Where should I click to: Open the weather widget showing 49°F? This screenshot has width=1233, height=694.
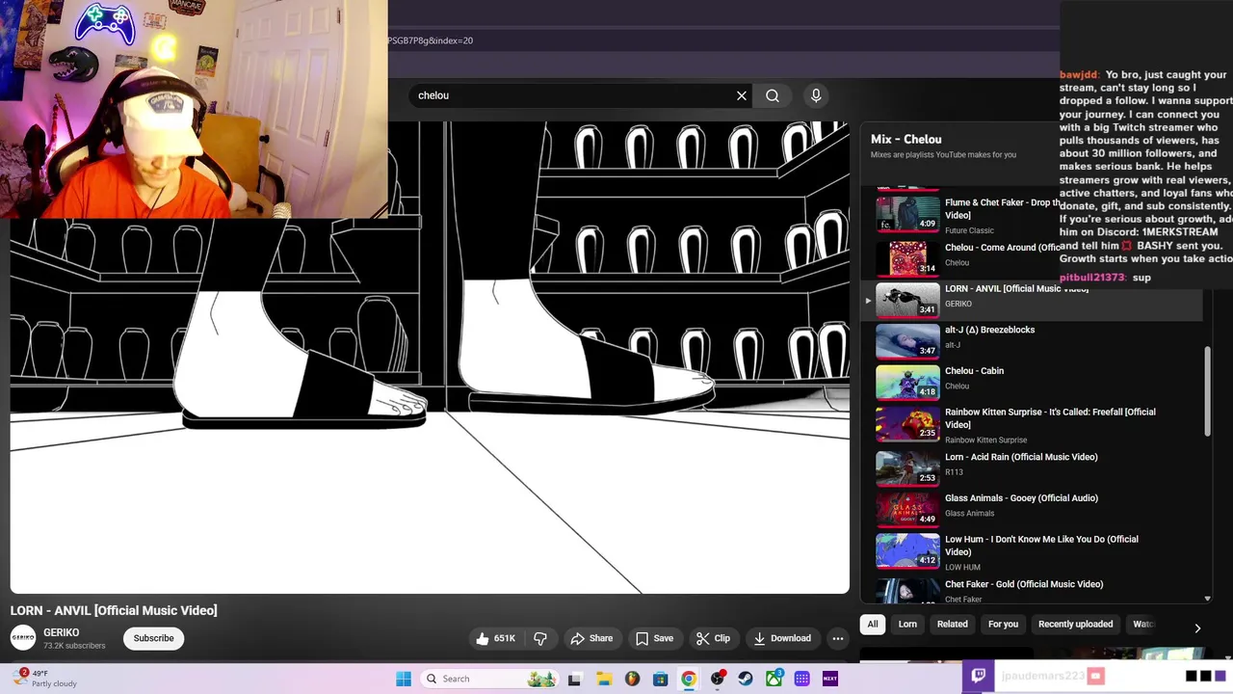pyautogui.click(x=43, y=679)
